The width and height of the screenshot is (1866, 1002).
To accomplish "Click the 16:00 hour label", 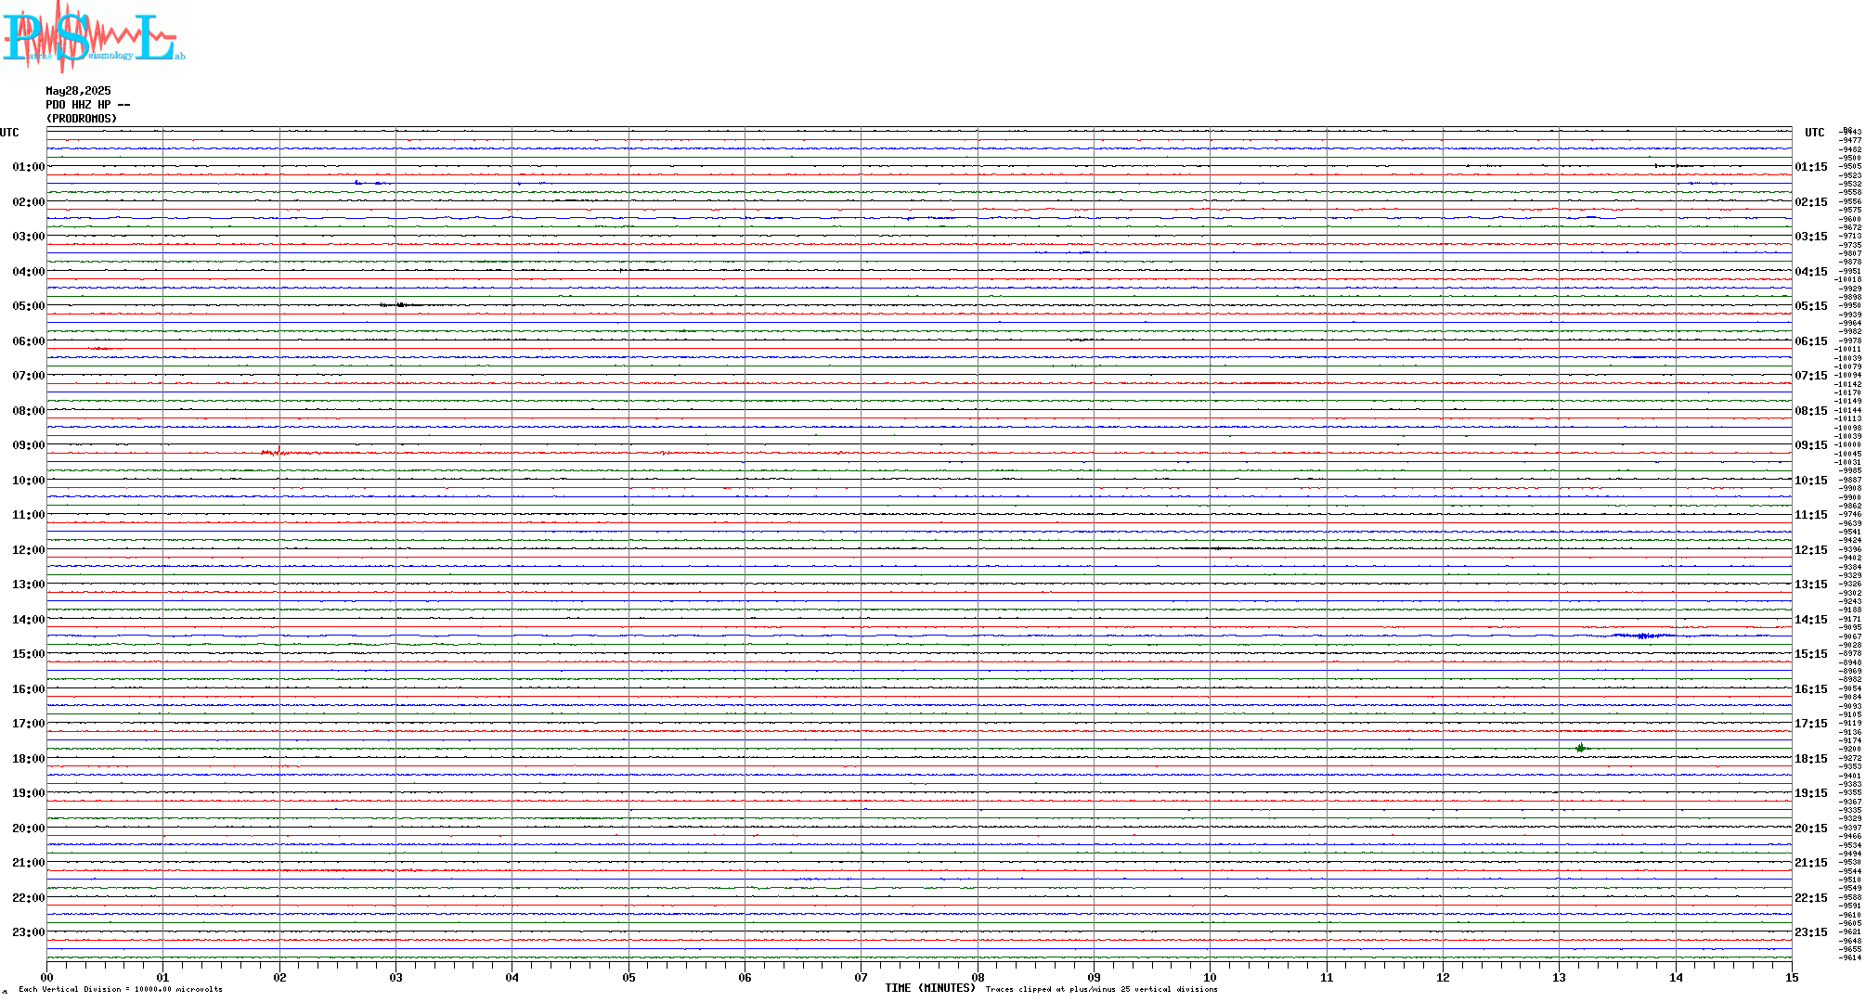I will (x=28, y=689).
